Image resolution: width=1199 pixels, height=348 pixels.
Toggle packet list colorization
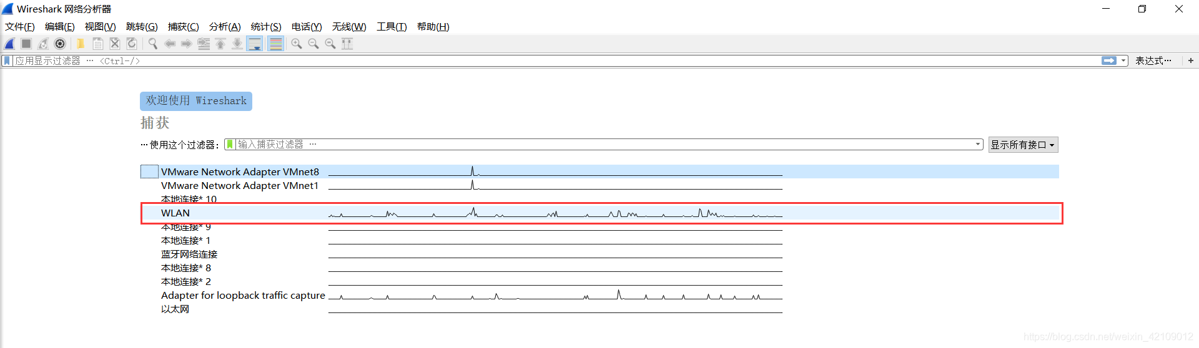pyautogui.click(x=276, y=44)
